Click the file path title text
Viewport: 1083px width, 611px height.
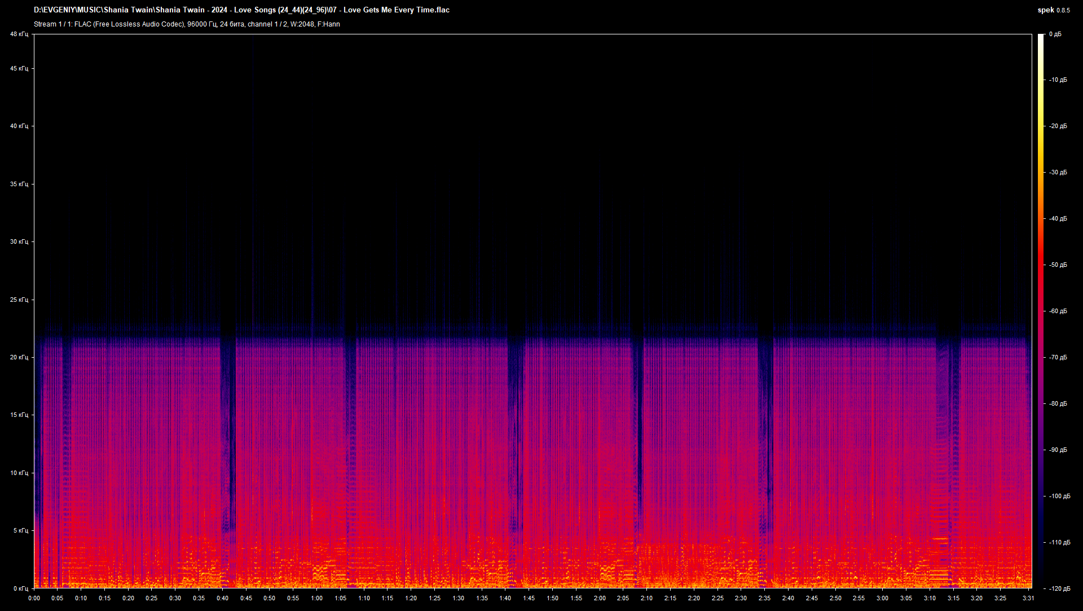[x=241, y=10]
